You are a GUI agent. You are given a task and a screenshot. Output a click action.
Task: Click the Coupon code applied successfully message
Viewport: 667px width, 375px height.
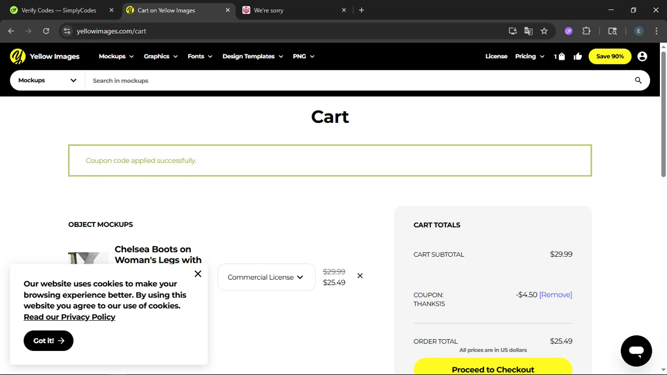coord(141,161)
